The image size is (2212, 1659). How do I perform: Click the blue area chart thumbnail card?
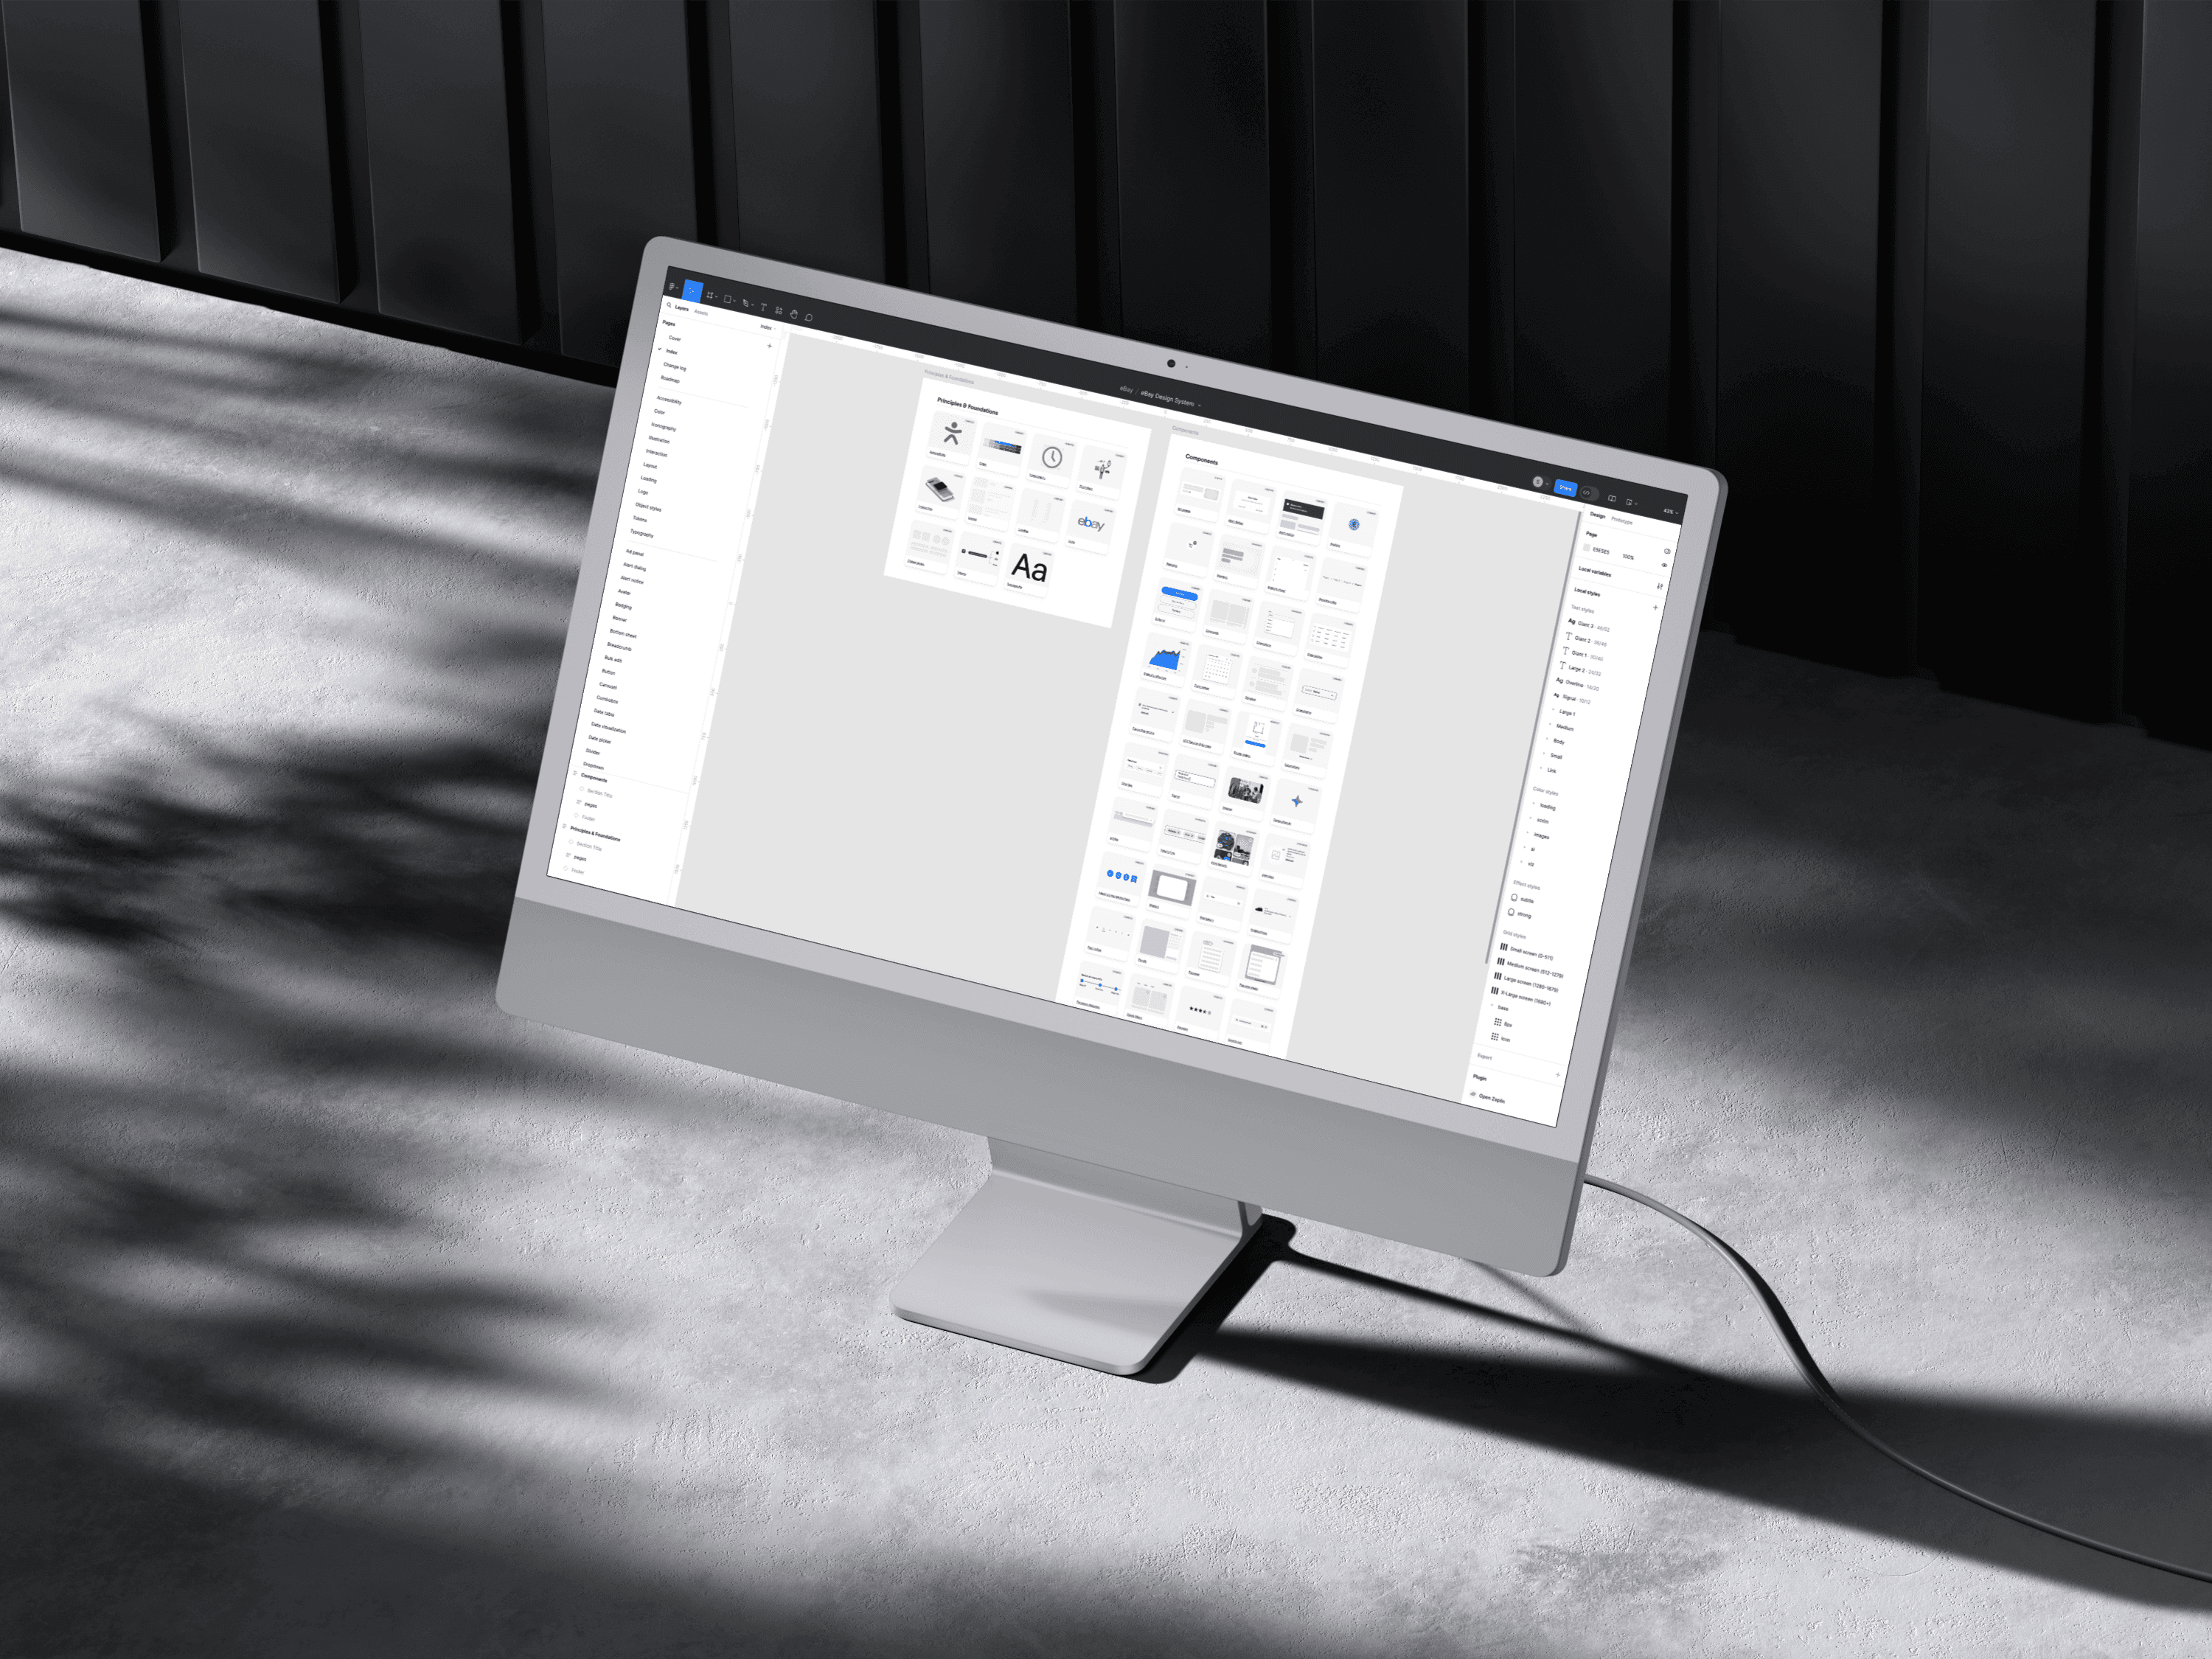[x=1165, y=660]
